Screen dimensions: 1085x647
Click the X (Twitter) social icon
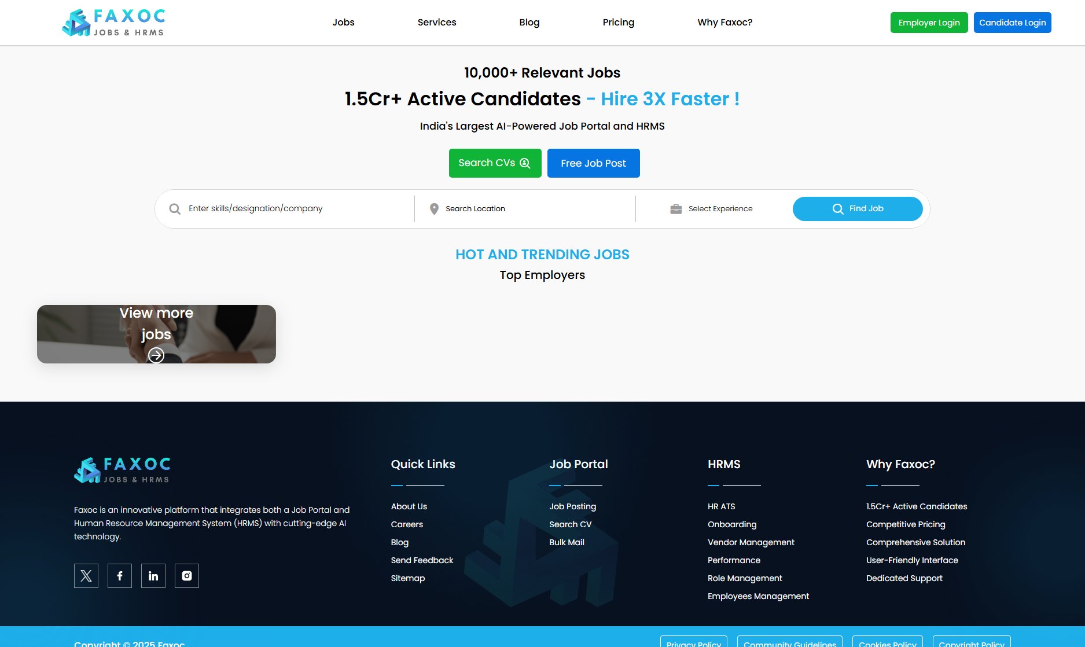pyautogui.click(x=86, y=576)
